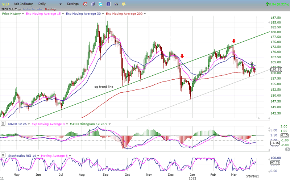Image resolution: width=290 pixels, height=180 pixels.
Task: Open the yellow sticky note icon
Action: pyautogui.click(x=124, y=4)
